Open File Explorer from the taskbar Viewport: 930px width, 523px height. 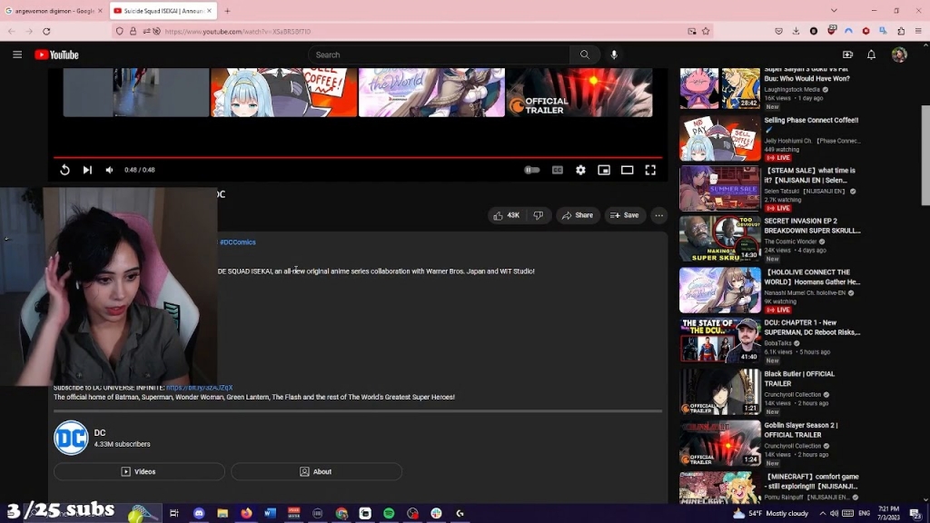tap(223, 514)
